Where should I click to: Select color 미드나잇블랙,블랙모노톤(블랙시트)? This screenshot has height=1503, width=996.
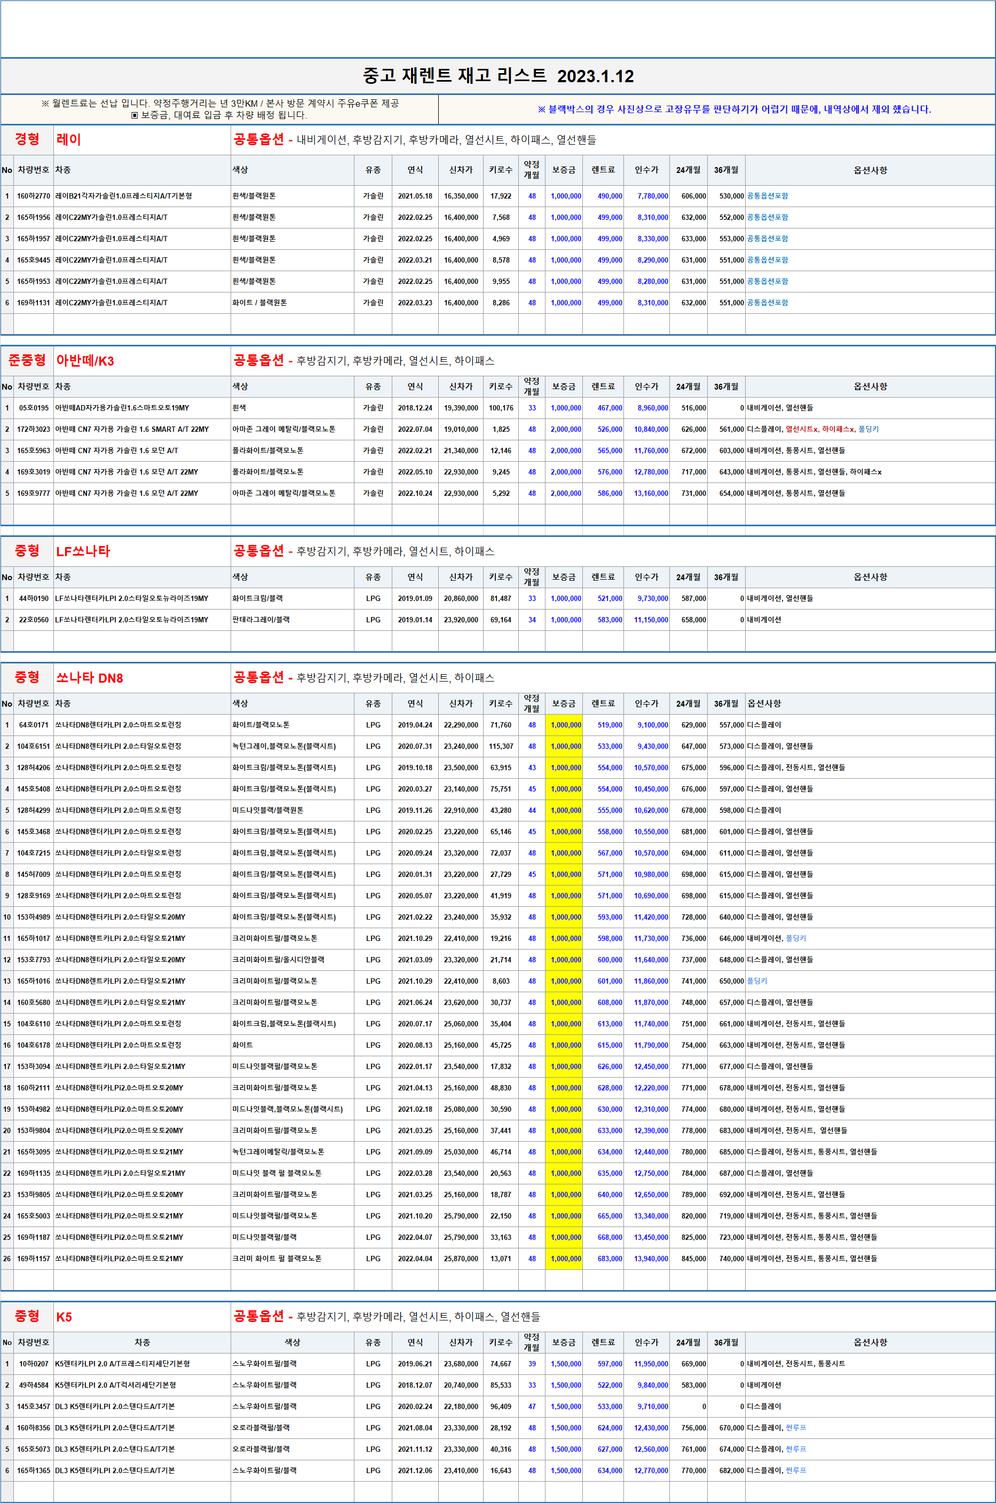[288, 1109]
